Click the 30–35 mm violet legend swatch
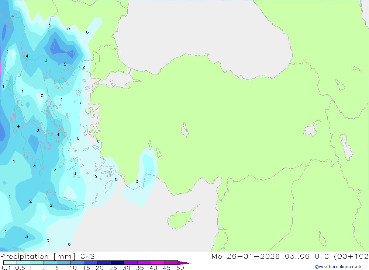The height and width of the screenshot is (270, 369). pyautogui.click(x=131, y=263)
